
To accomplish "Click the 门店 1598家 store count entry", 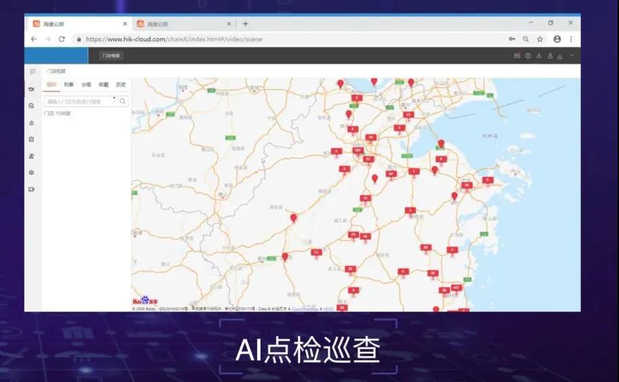I will [57, 113].
